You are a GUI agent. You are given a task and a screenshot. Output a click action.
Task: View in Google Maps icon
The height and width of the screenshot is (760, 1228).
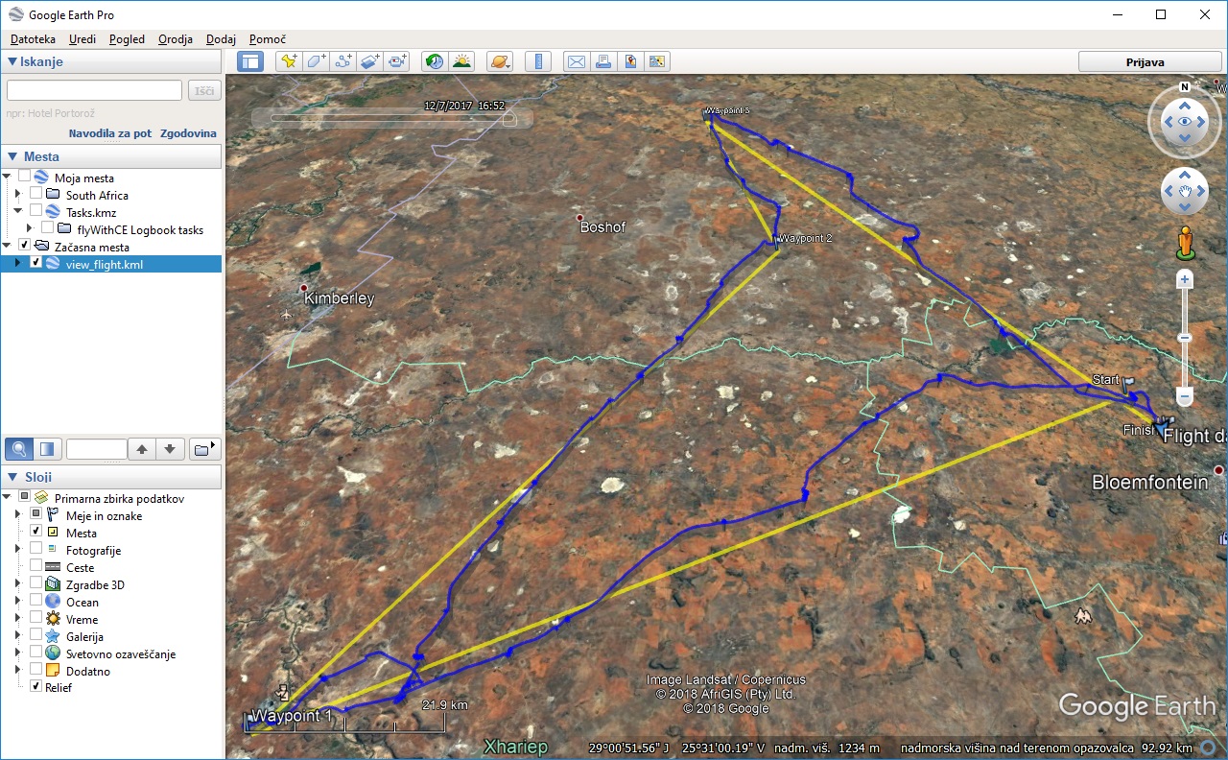coord(656,61)
